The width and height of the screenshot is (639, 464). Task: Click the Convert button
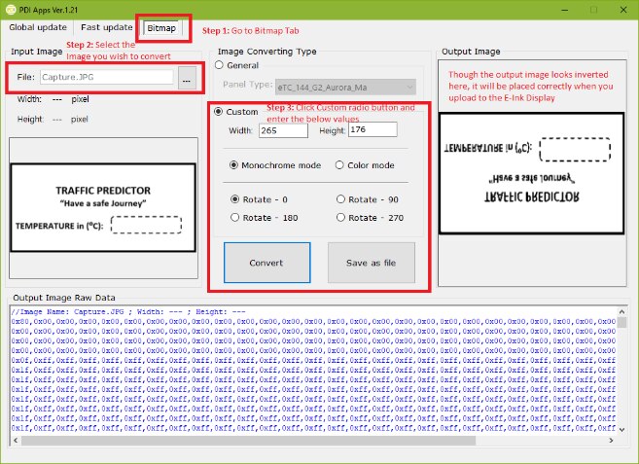click(x=266, y=263)
